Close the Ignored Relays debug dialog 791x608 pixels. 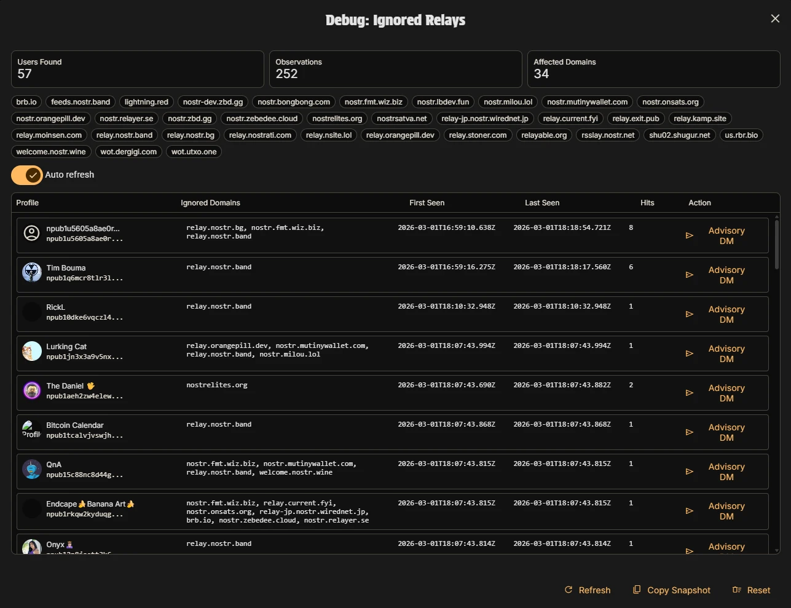[x=775, y=18]
